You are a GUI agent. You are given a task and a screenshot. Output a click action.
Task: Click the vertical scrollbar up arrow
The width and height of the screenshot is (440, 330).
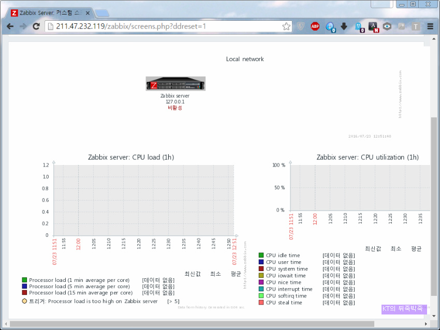[x=434, y=39]
